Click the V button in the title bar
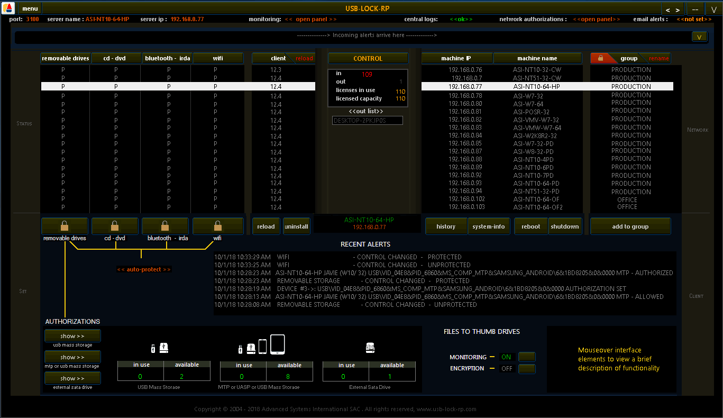The width and height of the screenshot is (723, 418). tap(713, 9)
